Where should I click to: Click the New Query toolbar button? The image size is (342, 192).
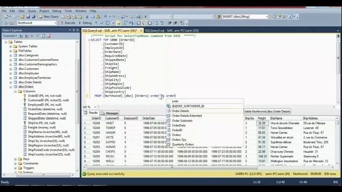click(x=49, y=17)
